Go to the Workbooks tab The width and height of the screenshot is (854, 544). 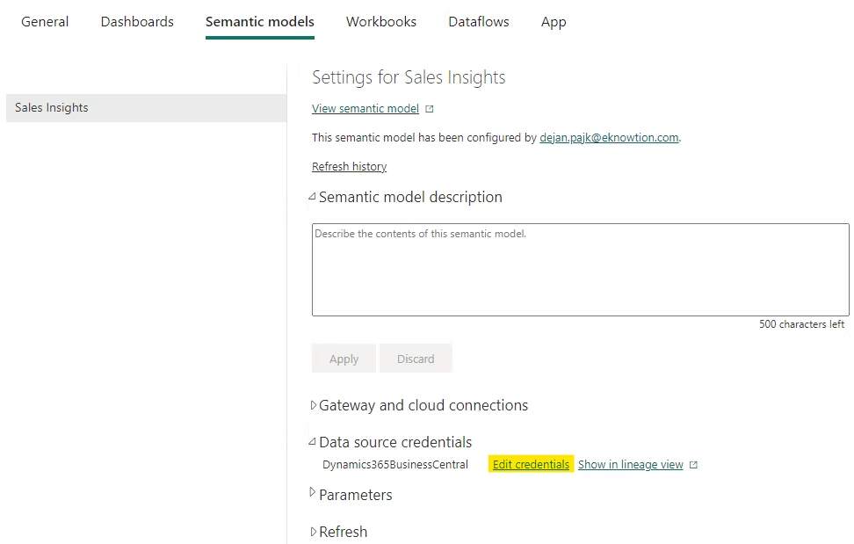(381, 22)
